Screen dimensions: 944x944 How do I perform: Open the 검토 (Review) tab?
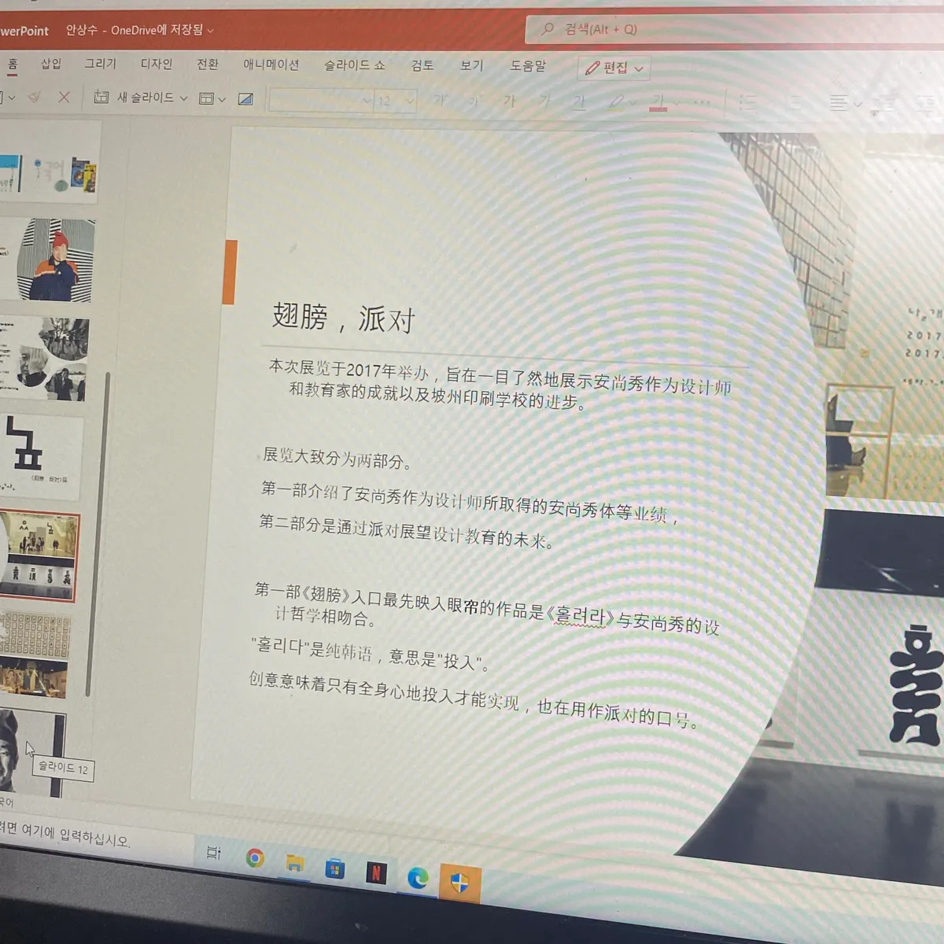coord(422,65)
